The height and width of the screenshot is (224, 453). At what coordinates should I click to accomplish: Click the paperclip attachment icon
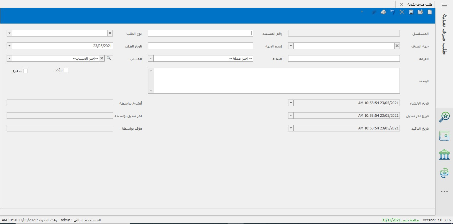374,12
